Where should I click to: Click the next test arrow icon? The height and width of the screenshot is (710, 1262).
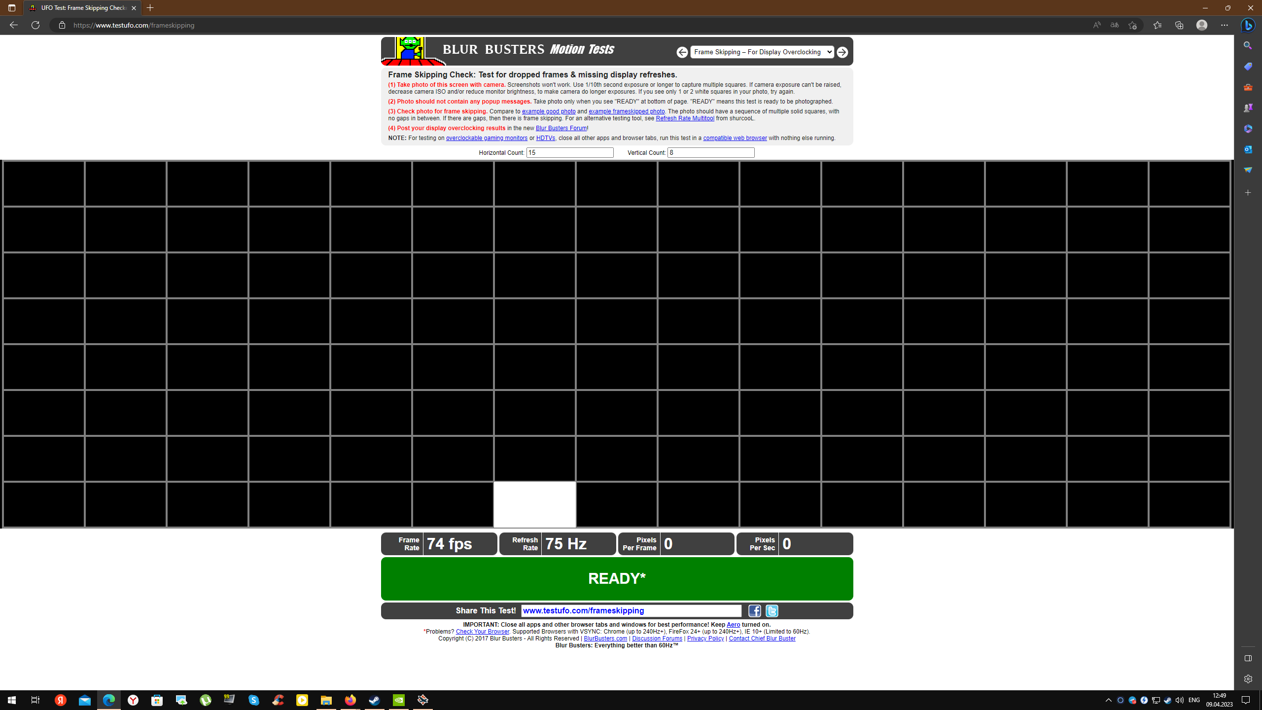842,52
